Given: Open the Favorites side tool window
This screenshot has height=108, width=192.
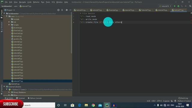Looking at the screenshot, I should (x=1, y=90).
